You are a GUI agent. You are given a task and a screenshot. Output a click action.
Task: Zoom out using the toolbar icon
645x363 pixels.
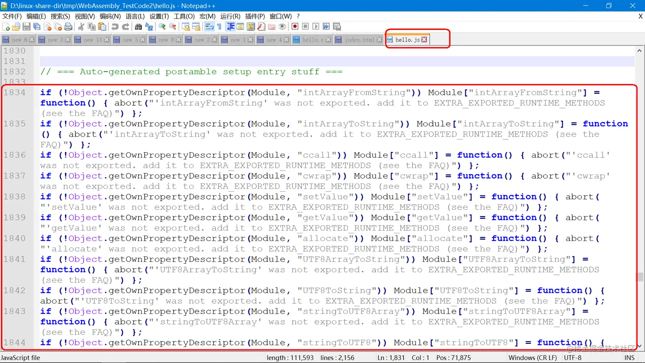coord(172,26)
